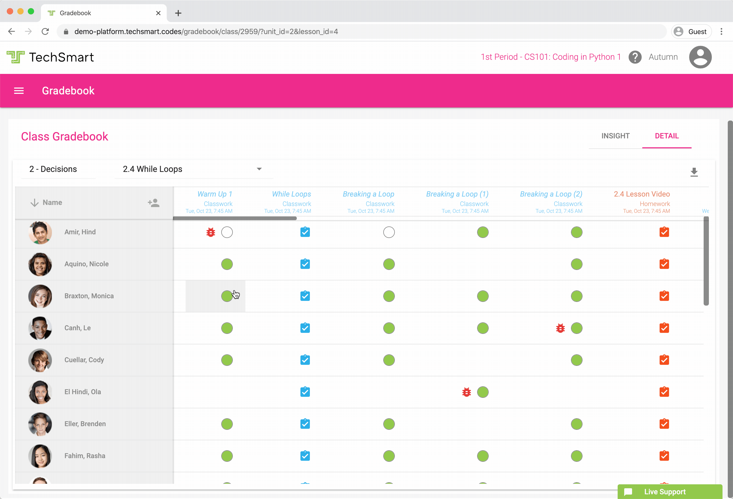The height and width of the screenshot is (499, 733).
Task: Open the 2.4 Lesson Video column header
Action: pos(642,194)
